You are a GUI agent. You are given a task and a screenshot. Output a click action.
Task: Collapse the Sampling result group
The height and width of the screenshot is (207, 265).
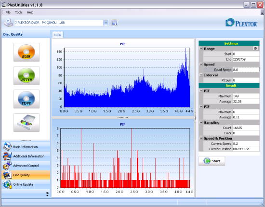pos(201,122)
